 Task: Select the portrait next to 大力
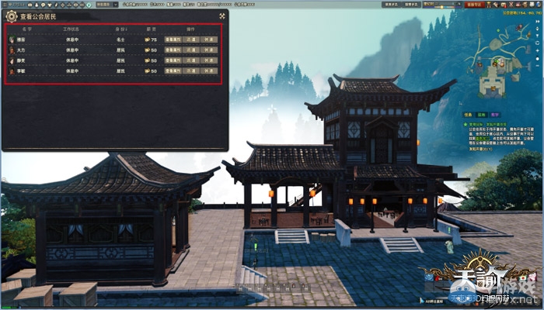(x=12, y=50)
